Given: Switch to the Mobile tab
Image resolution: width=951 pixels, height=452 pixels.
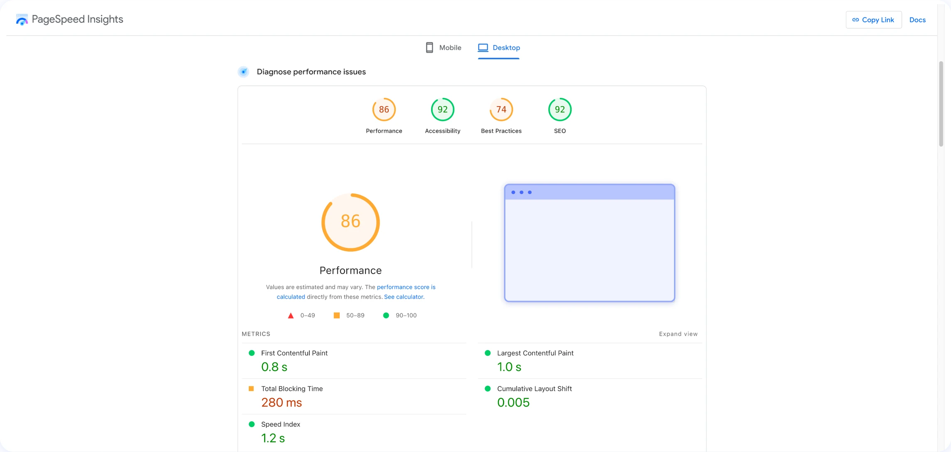Looking at the screenshot, I should 450,48.
